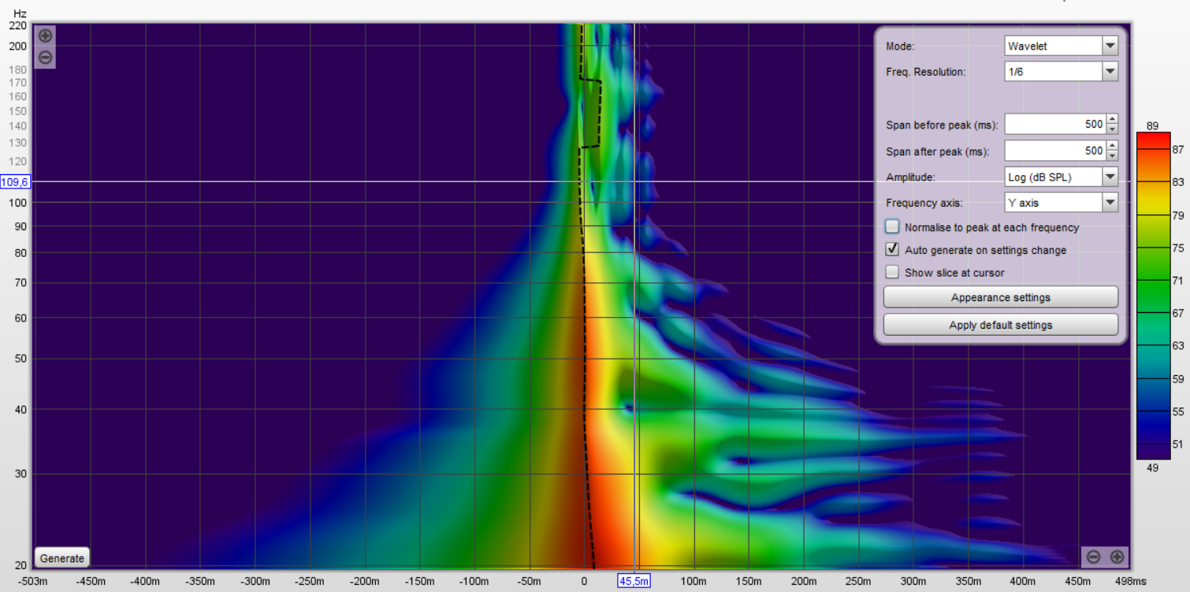Zoom in on the frequency axis (plus icon, top left)

click(46, 35)
